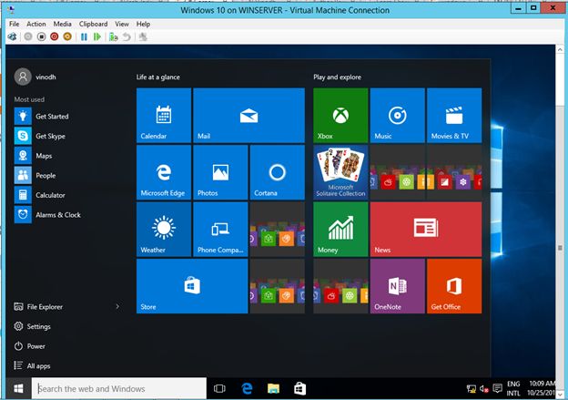Image resolution: width=568 pixels, height=400 pixels.
Task: Open File Explorer from guest taskbar
Action: pos(273,389)
